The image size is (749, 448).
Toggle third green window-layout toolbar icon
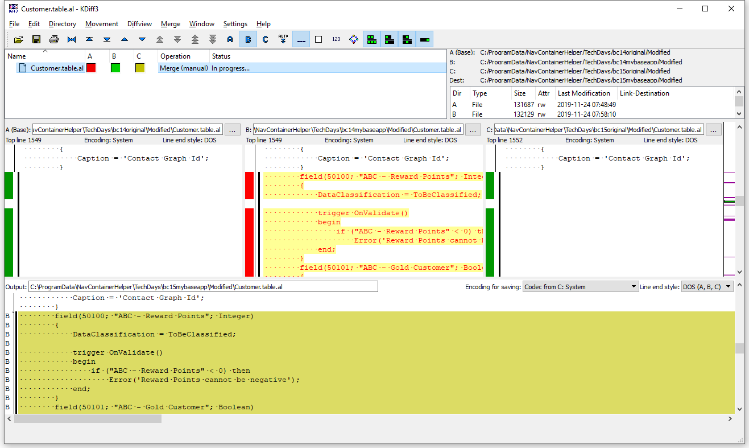[x=407, y=39]
